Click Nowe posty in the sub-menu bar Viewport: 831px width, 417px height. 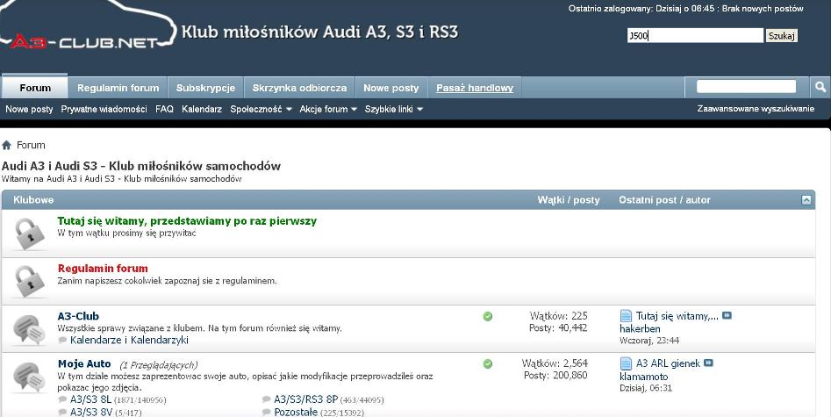[x=29, y=109]
